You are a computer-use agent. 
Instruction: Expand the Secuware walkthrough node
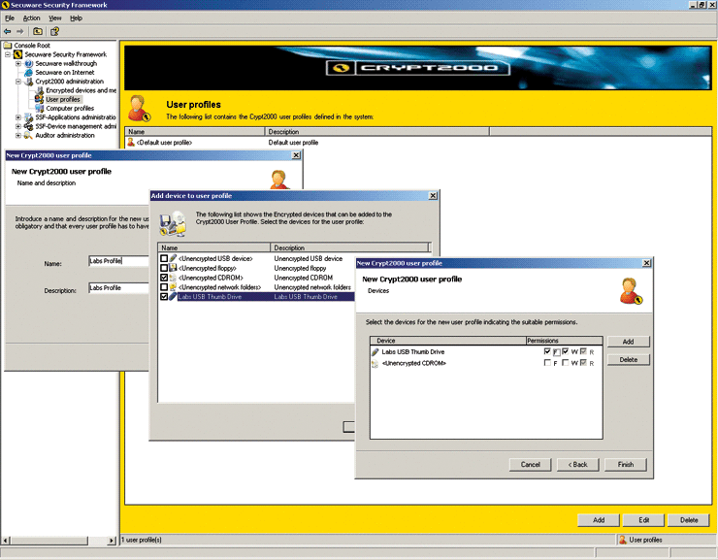[x=17, y=64]
